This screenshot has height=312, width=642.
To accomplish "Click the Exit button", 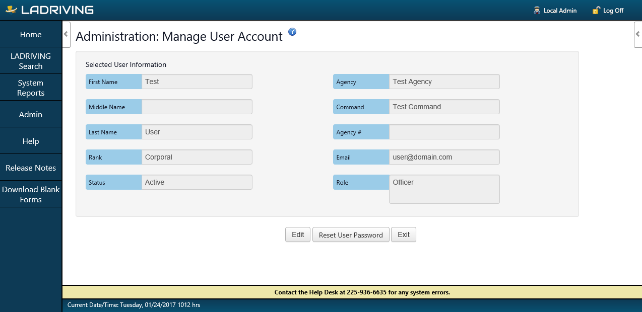I will pos(404,235).
